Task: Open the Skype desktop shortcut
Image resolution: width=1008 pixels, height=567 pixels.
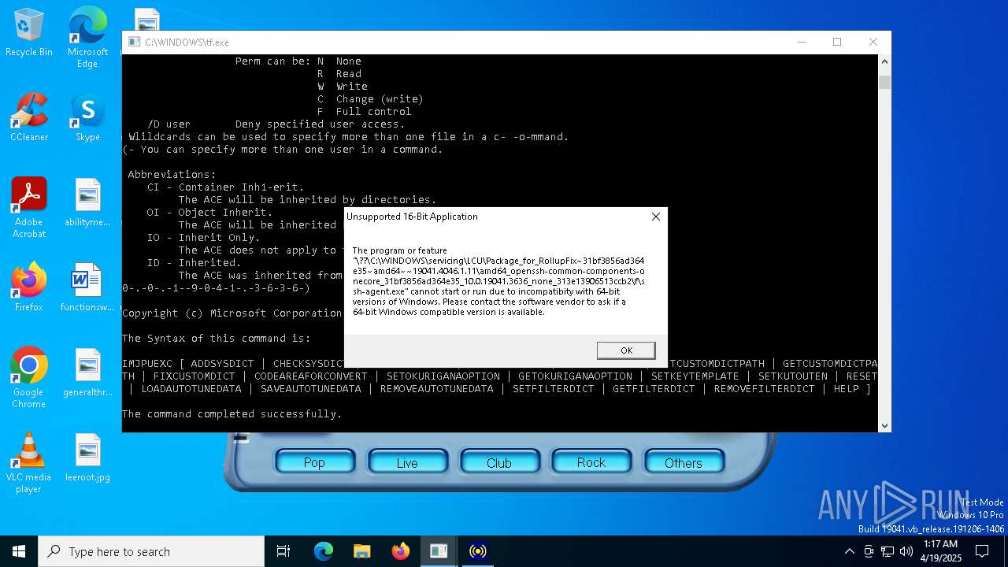Action: pyautogui.click(x=87, y=117)
